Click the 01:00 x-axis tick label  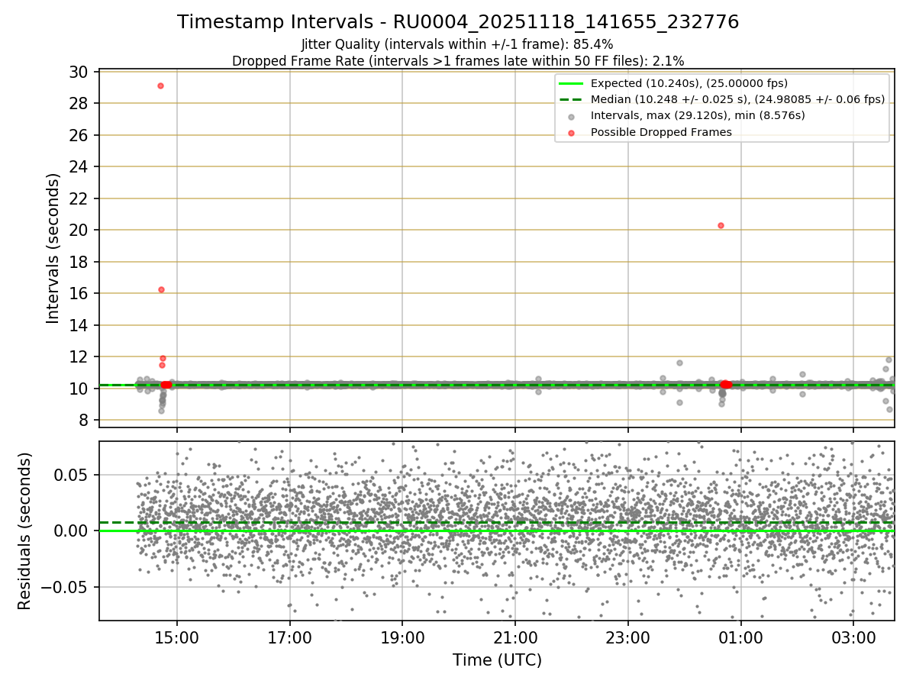(x=740, y=637)
